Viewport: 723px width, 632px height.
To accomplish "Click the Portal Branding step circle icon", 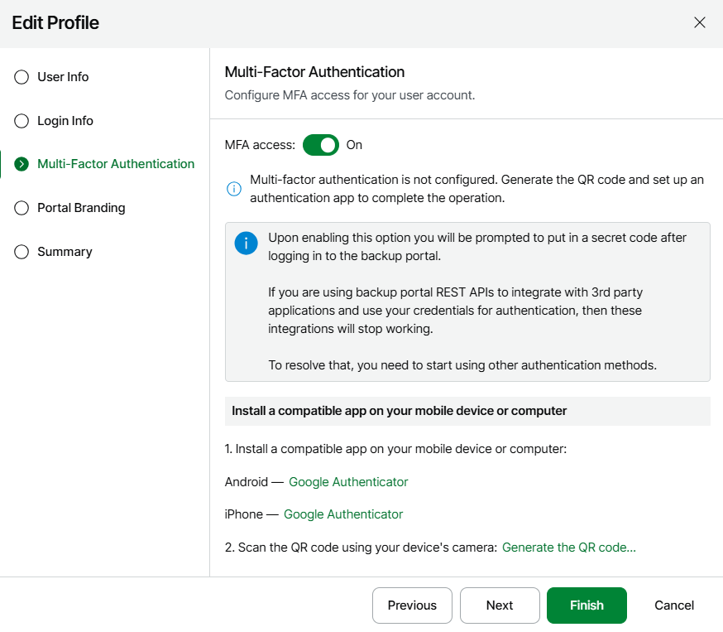I will [x=22, y=208].
